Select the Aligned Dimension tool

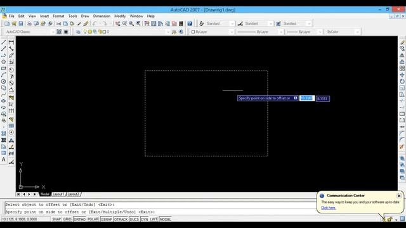pyautogui.click(x=11, y=49)
